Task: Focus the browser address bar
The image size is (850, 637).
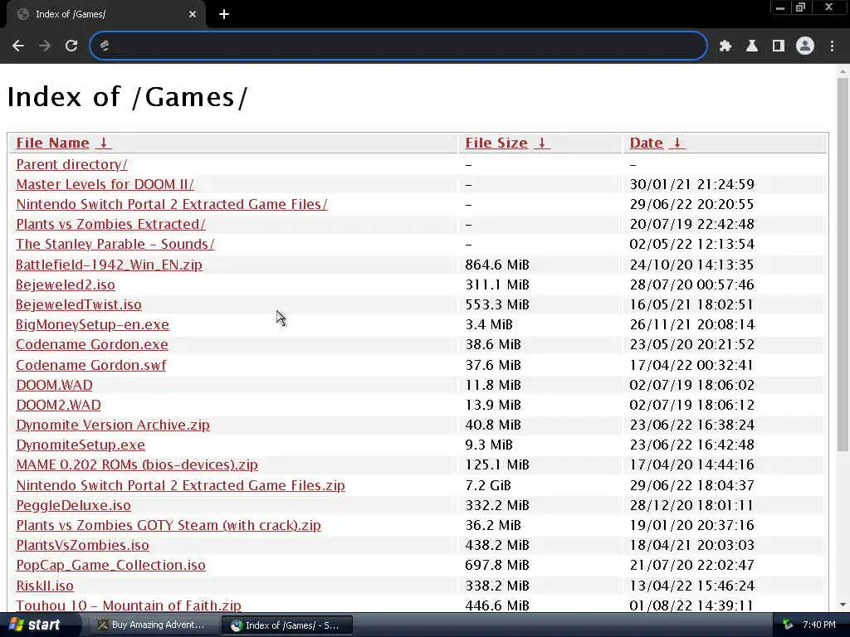Action: click(398, 46)
